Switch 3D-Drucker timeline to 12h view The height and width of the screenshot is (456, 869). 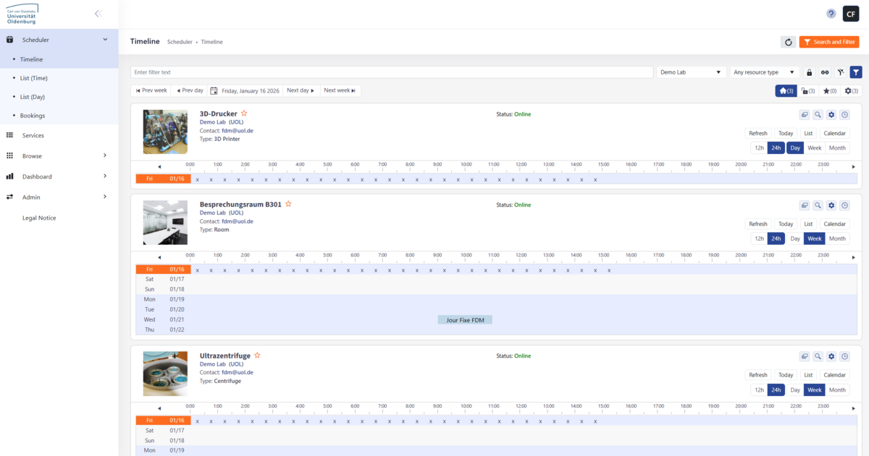click(759, 148)
